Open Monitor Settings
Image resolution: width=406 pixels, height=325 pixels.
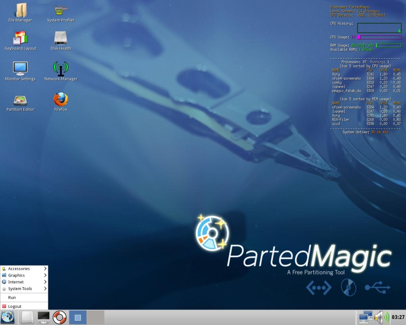click(x=19, y=67)
